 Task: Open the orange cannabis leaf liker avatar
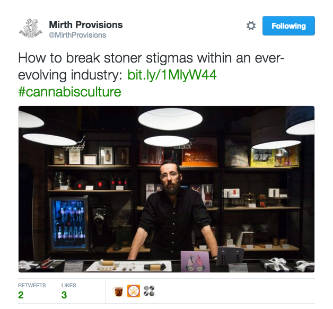[x=134, y=291]
